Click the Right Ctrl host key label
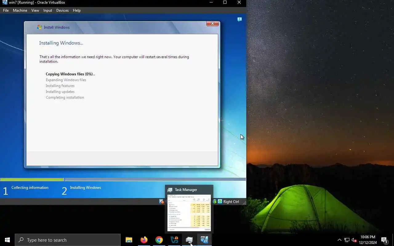 click(x=231, y=202)
